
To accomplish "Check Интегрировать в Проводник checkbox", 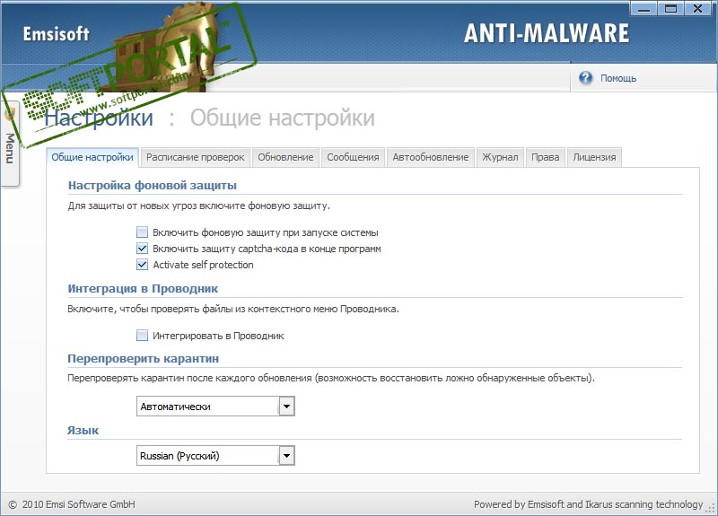I will 143,336.
